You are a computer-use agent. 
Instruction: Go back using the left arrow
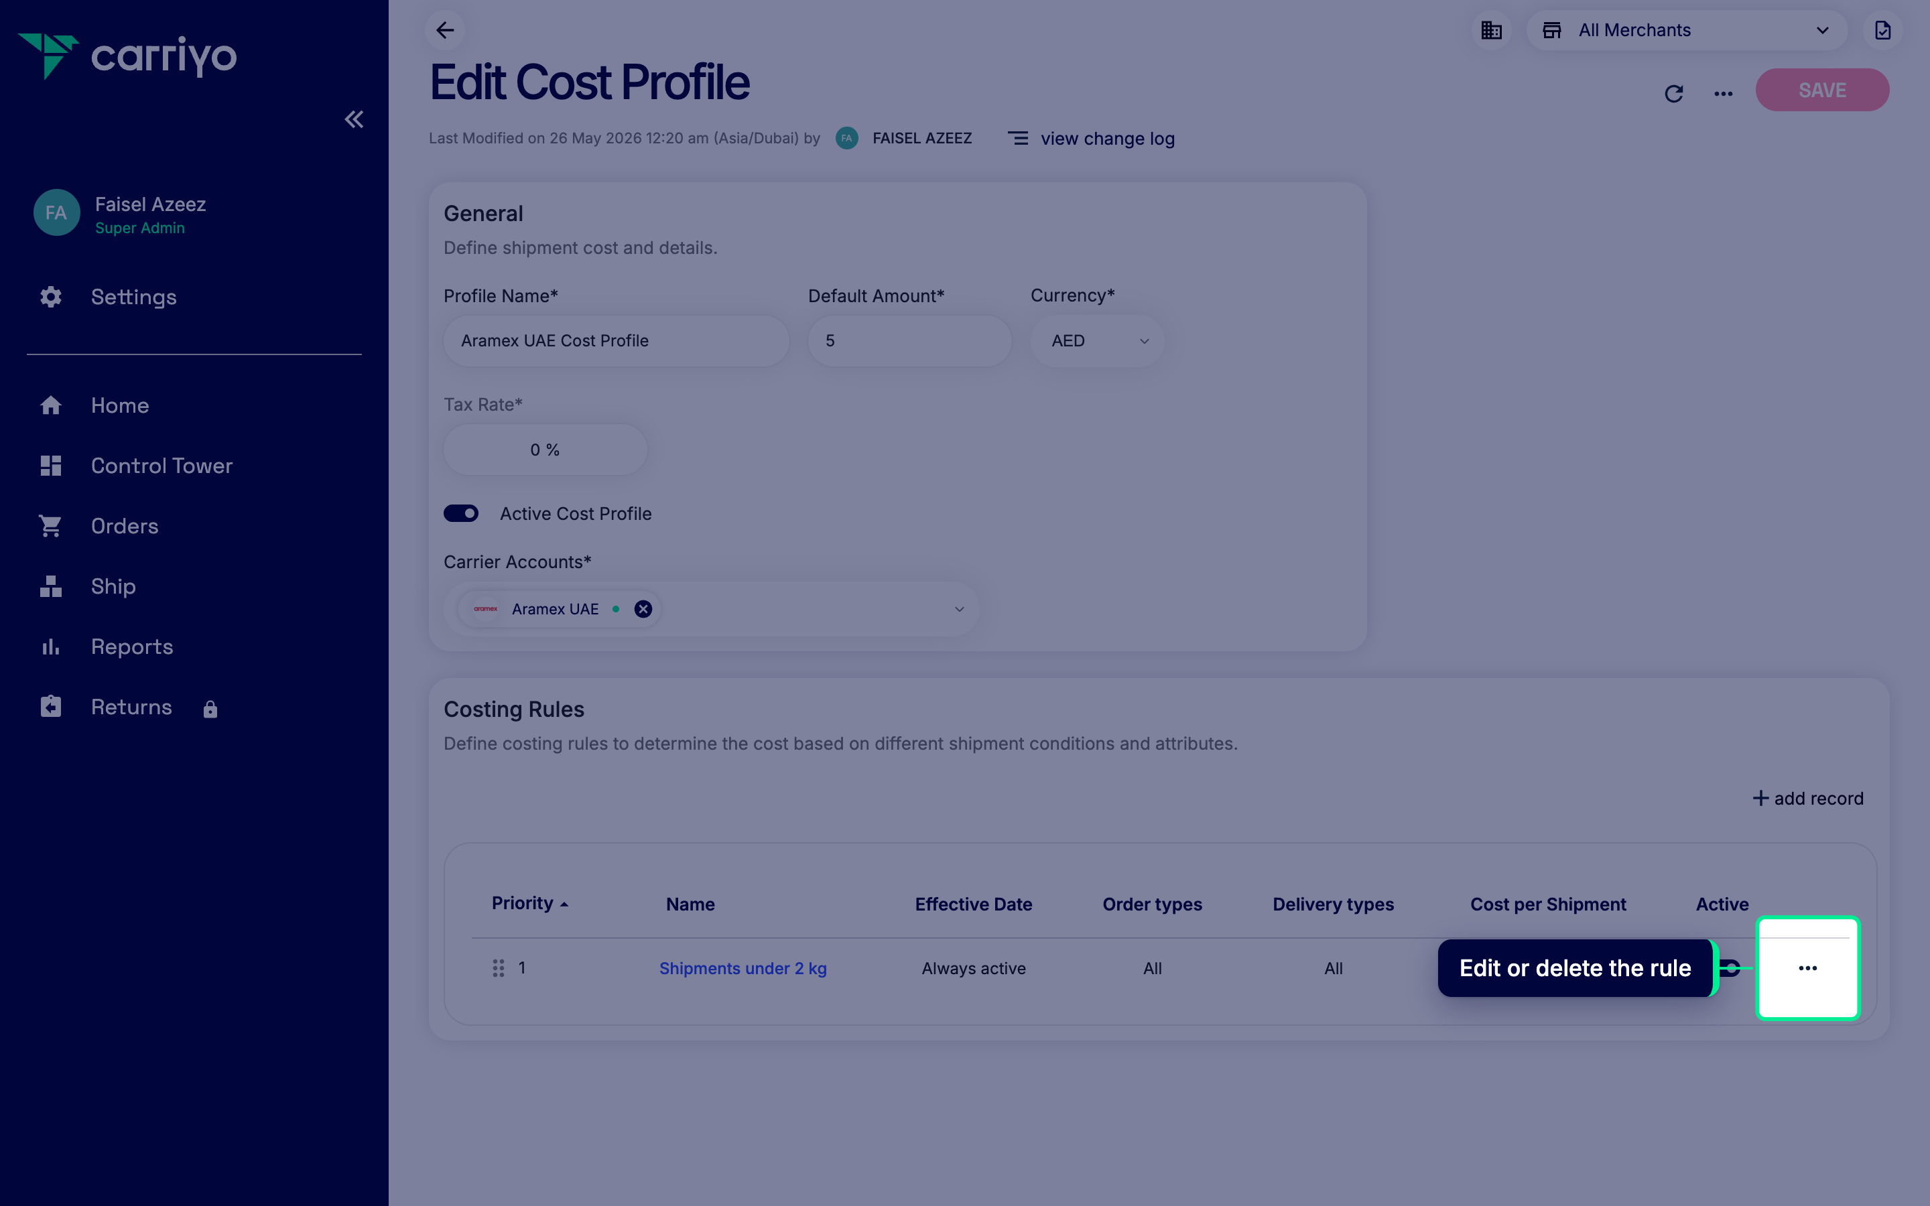click(445, 30)
